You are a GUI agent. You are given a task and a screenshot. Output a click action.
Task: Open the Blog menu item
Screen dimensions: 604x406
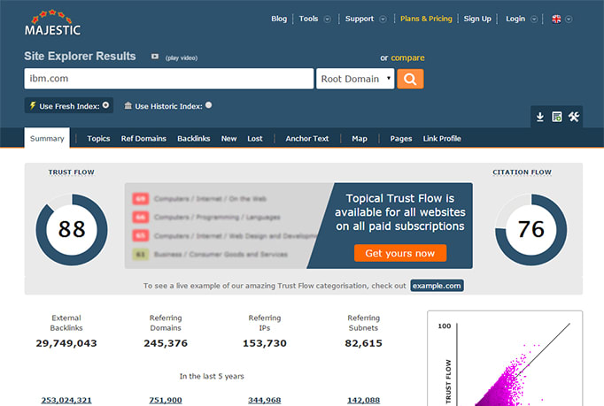coord(279,19)
